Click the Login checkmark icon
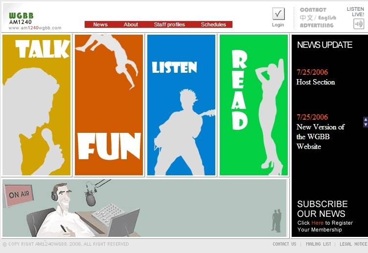The width and height of the screenshot is (368, 253). 278,14
